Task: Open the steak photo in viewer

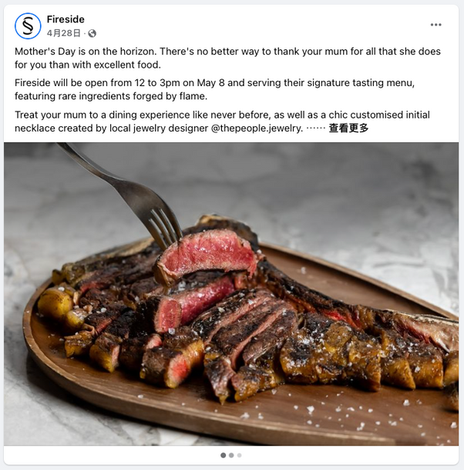Action: 231,294
